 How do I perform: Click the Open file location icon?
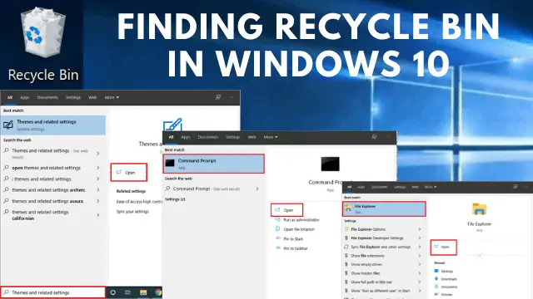click(277, 229)
